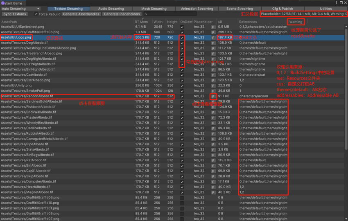Open placeholder preview F for Unity.png
348x221 pixels.
(213, 86)
